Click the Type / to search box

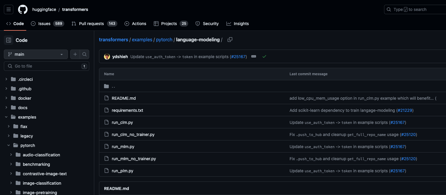tap(415, 9)
